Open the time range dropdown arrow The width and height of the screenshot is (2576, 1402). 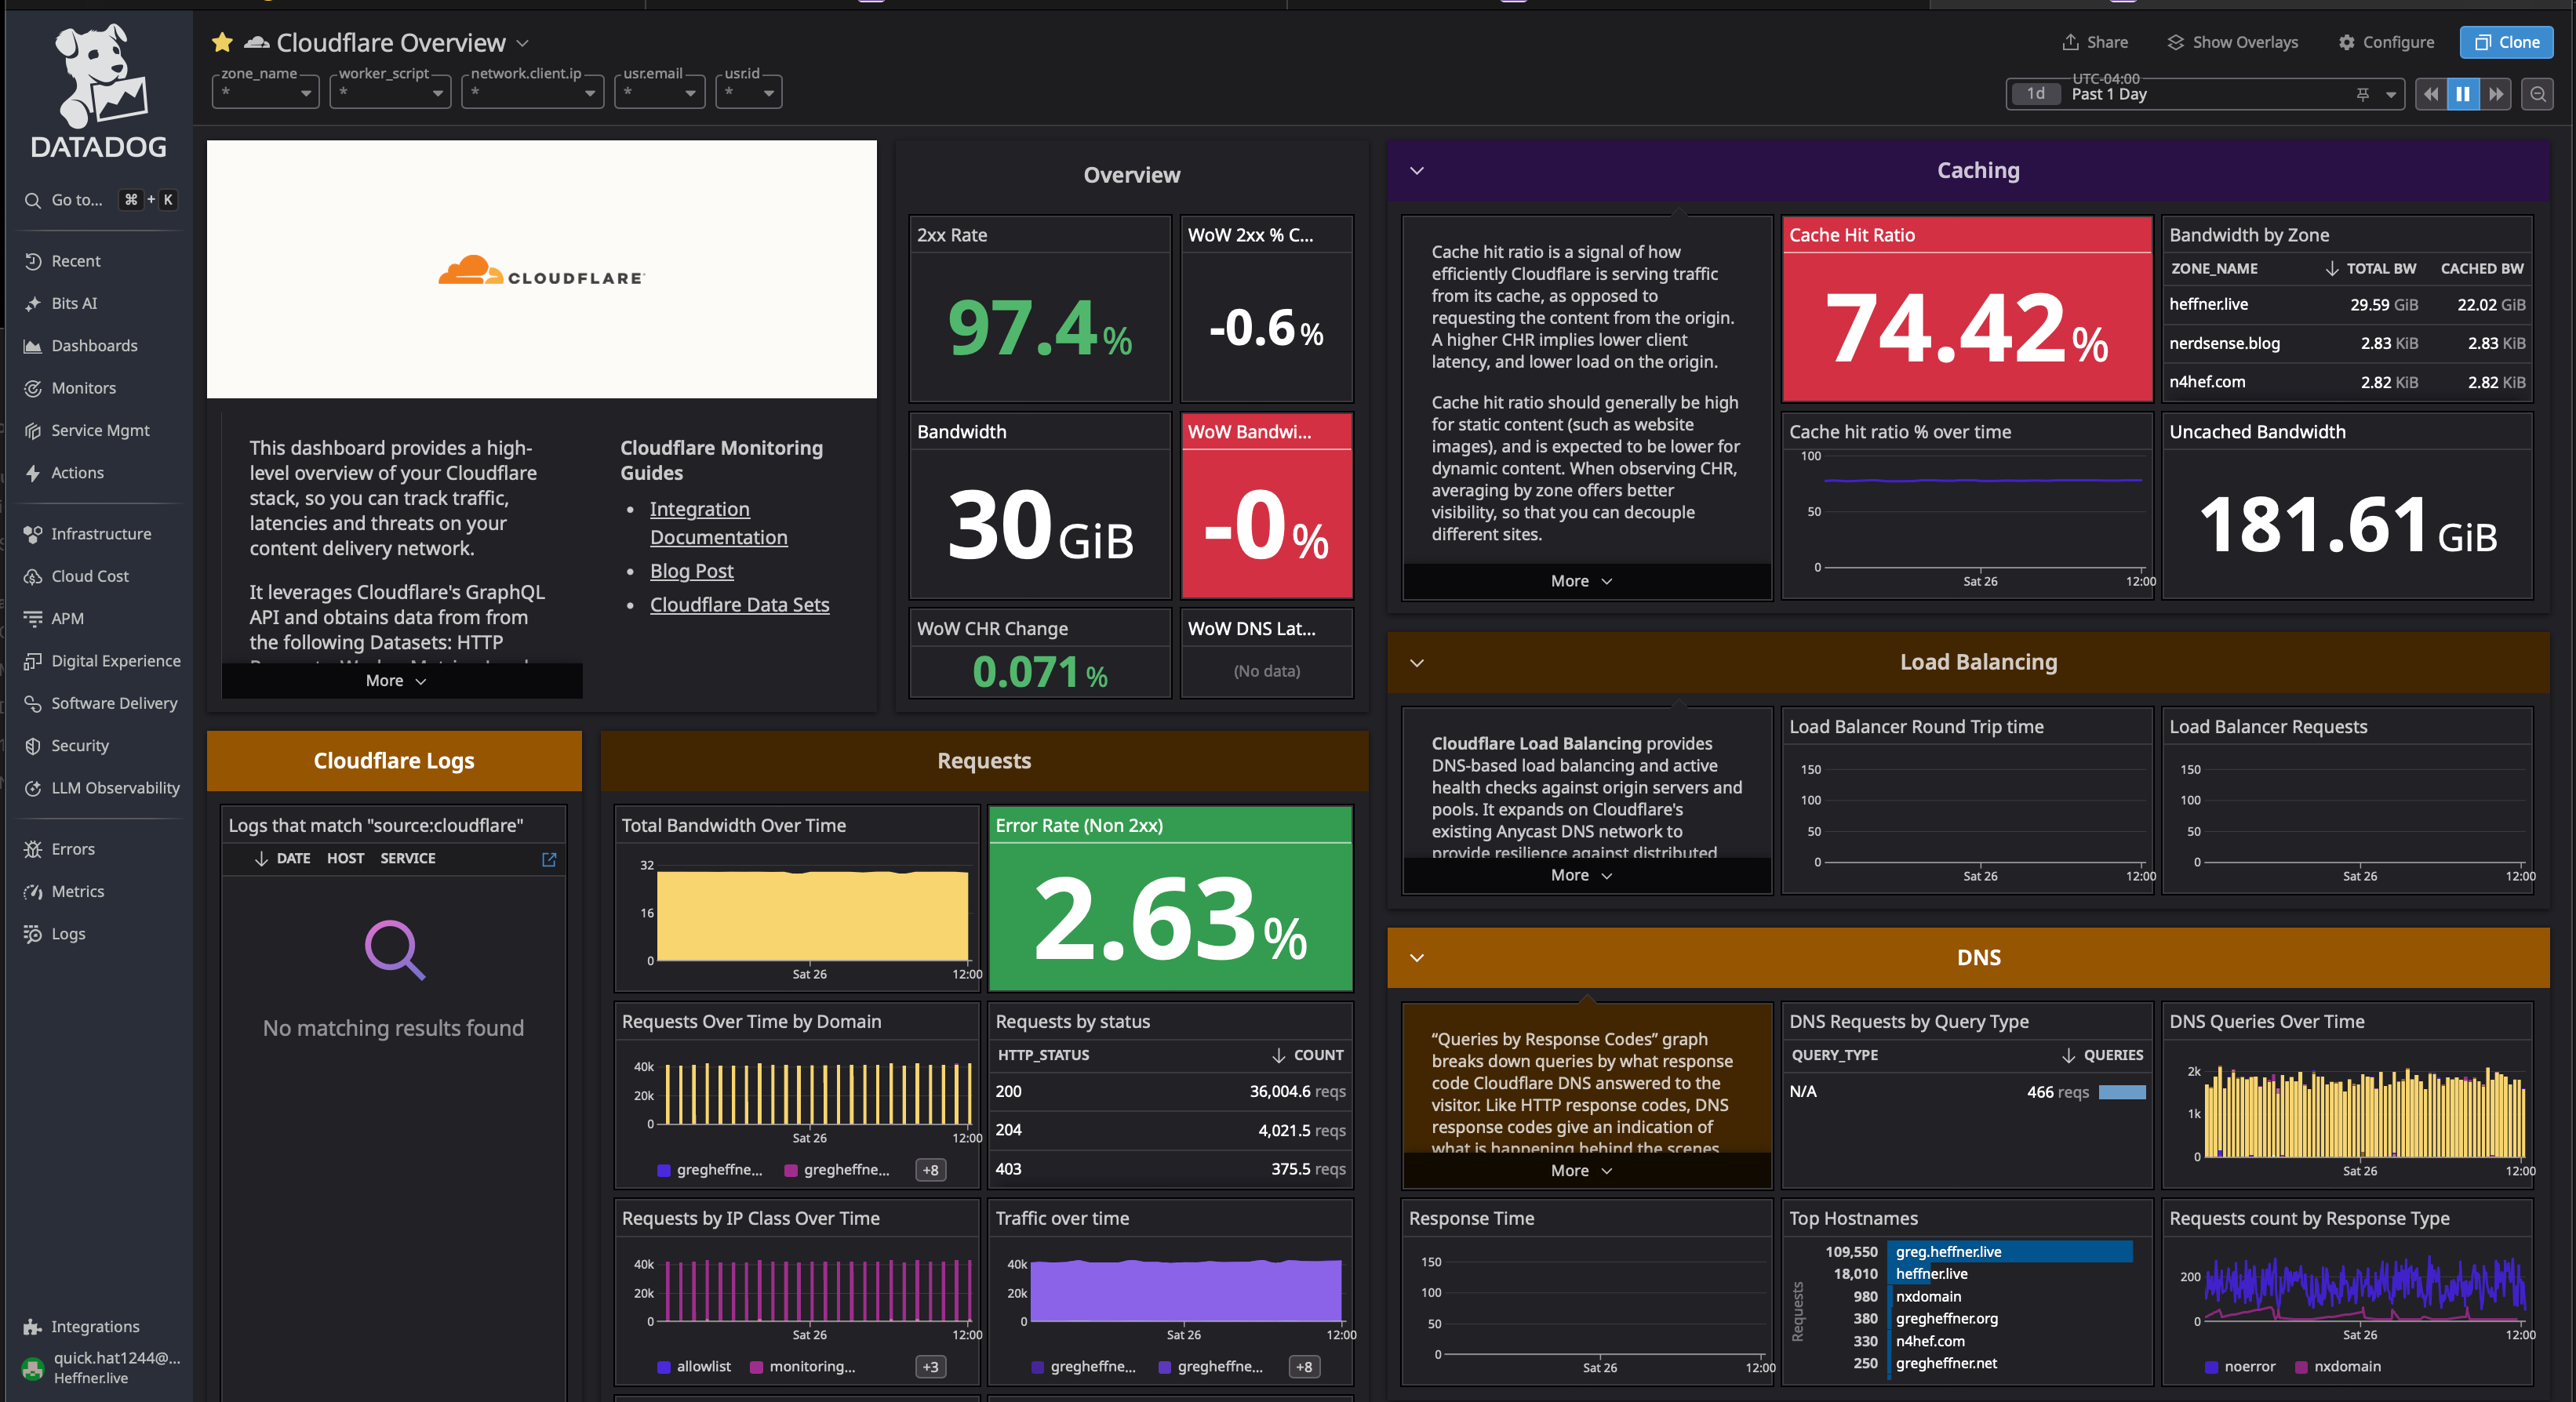pos(2390,95)
